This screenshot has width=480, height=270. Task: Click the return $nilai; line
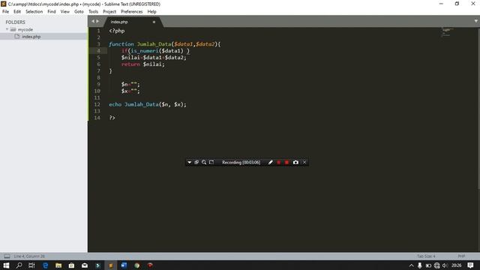[x=143, y=64]
